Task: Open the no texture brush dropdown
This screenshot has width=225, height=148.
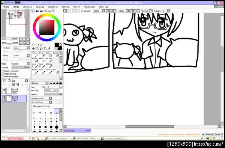Action: pyautogui.click(x=42, y=102)
